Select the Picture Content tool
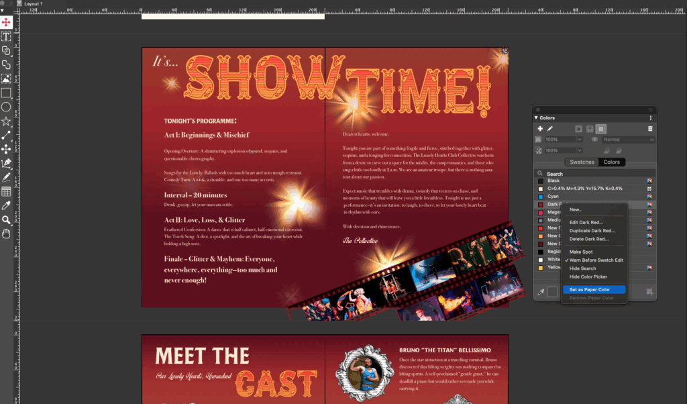The height and width of the screenshot is (404, 687). click(6, 79)
